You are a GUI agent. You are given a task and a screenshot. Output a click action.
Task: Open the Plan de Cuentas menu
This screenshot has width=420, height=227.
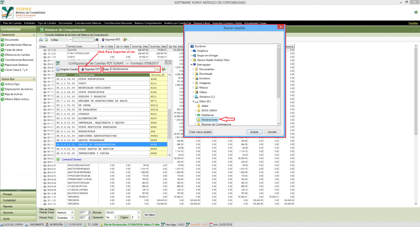(x=12, y=23)
